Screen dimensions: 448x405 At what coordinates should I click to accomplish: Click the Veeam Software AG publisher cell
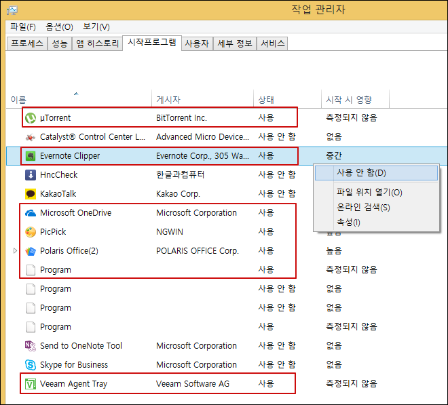click(x=193, y=384)
